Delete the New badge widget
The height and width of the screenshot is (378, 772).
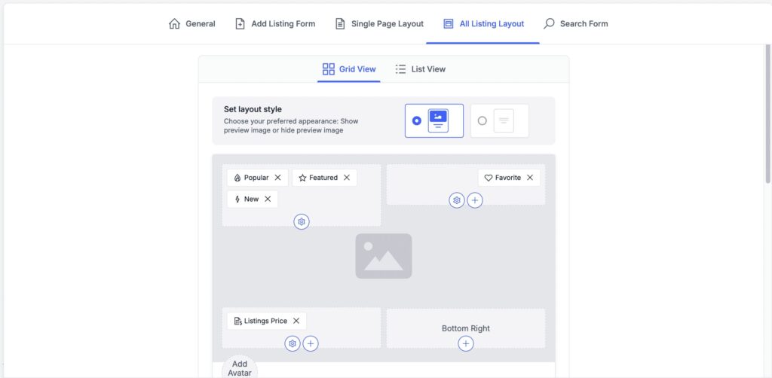268,199
